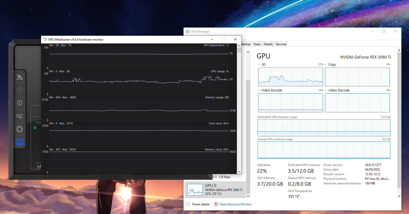409x214 pixels.
Task: Click the Shared GPU memory value 0.2/8.0 GB
Action: pos(299,184)
